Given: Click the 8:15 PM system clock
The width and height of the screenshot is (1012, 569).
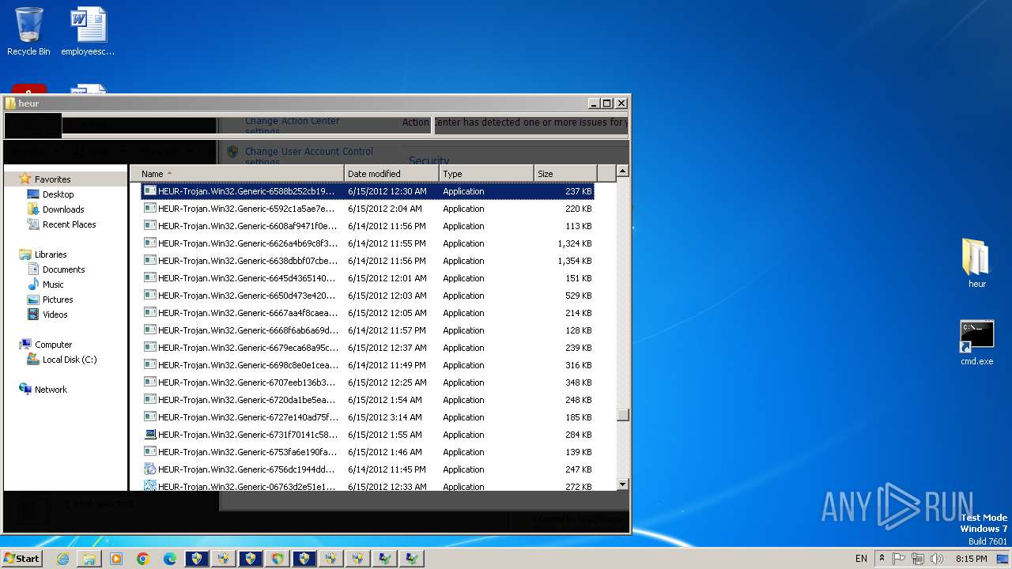Looking at the screenshot, I should pyautogui.click(x=971, y=559).
